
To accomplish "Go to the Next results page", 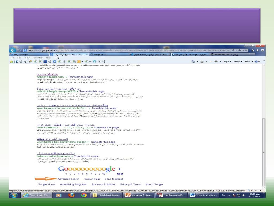I will (x=120, y=174).
